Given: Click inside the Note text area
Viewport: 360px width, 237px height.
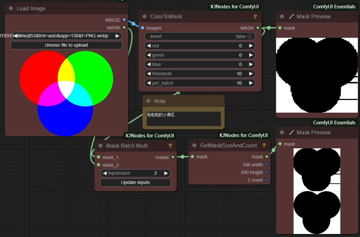Looking at the screenshot, I should click(184, 119).
